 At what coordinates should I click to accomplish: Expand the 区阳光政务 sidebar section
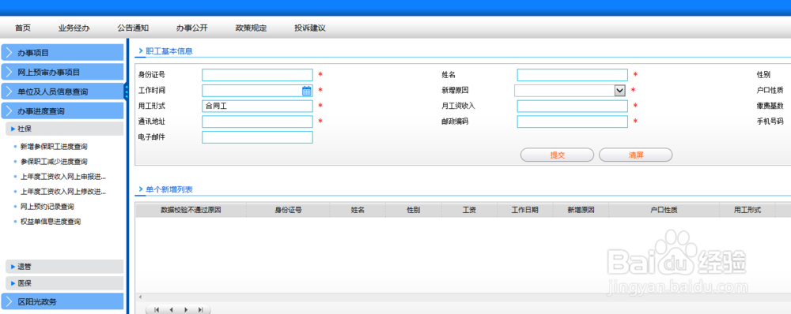(62, 301)
